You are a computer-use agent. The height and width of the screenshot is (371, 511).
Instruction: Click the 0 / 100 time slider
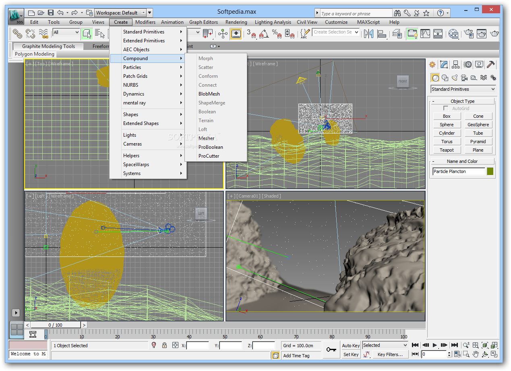[x=56, y=325]
